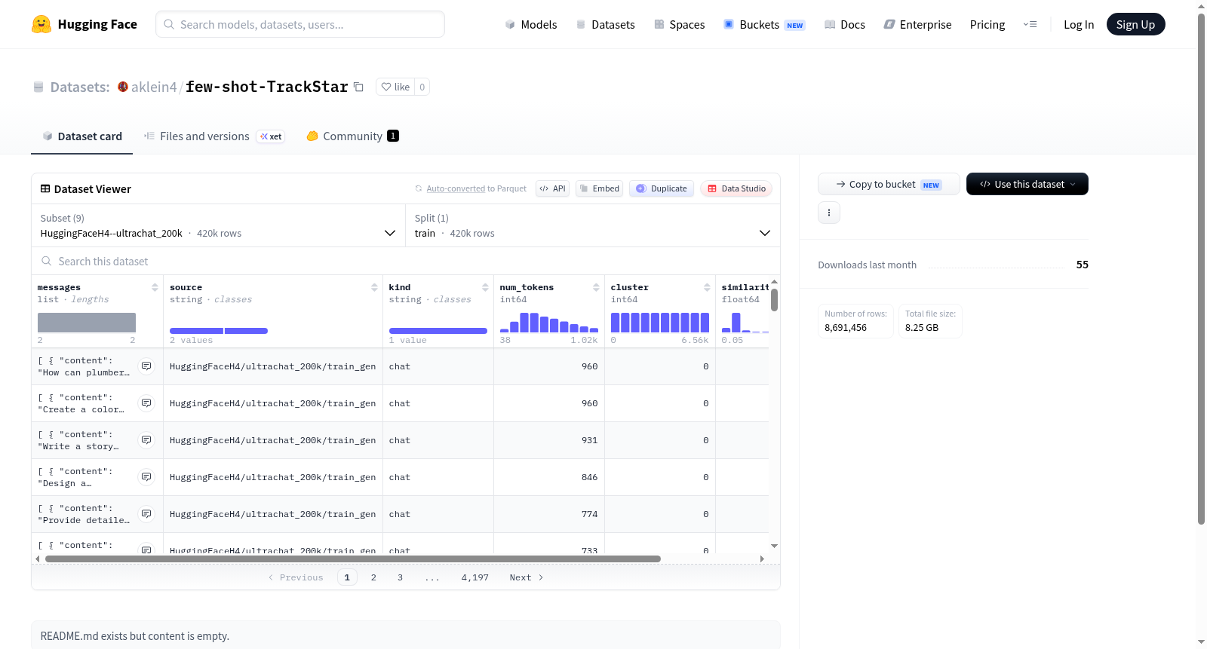Screen dimensions: 1207x649
Task: Click the search magnifier icon in dataset search
Action: (x=47, y=262)
